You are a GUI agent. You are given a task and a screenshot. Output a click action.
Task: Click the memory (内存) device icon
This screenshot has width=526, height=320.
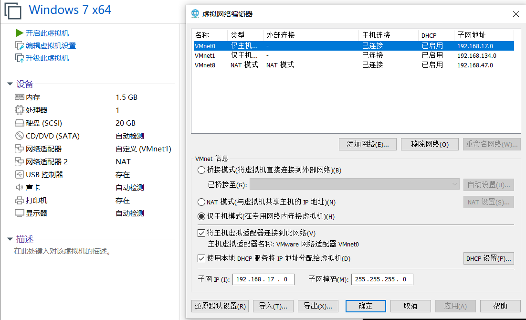click(20, 97)
